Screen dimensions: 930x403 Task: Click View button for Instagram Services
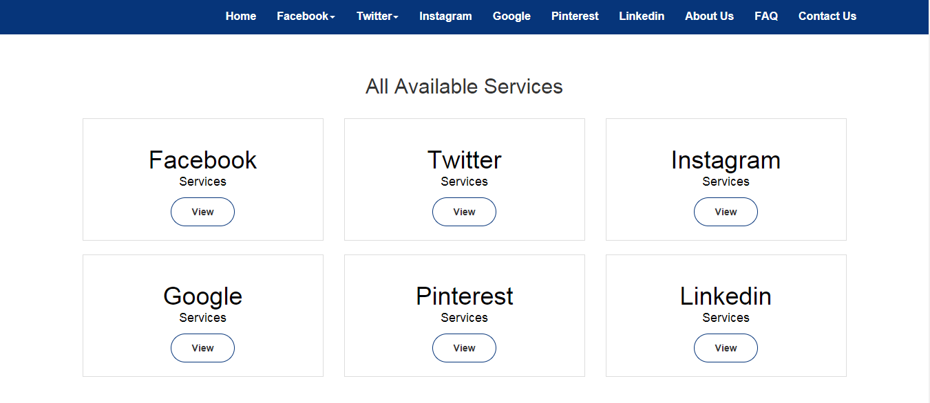point(726,212)
